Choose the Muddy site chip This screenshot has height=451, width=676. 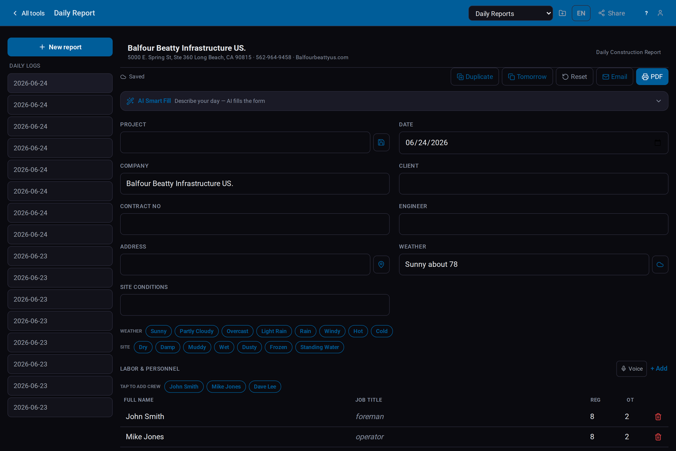click(197, 347)
